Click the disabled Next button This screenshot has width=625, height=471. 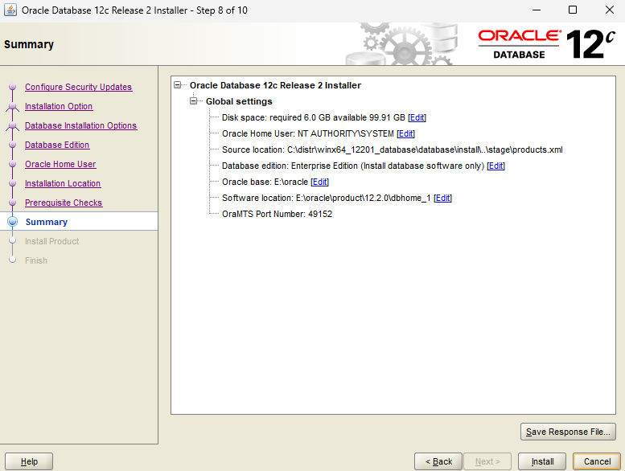(487, 461)
